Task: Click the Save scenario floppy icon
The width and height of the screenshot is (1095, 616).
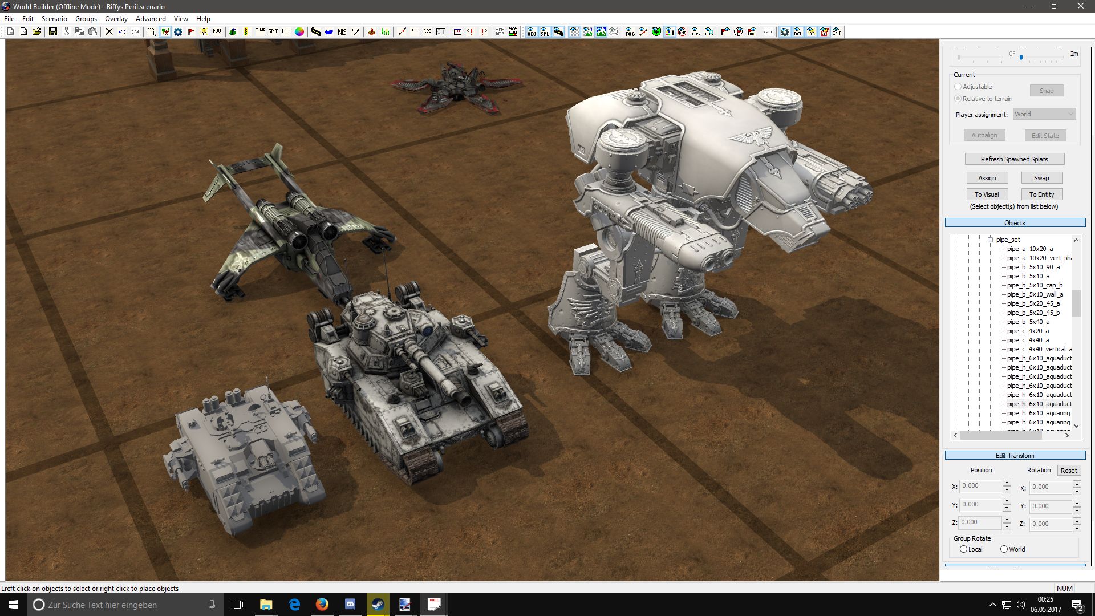Action: pyautogui.click(x=52, y=32)
